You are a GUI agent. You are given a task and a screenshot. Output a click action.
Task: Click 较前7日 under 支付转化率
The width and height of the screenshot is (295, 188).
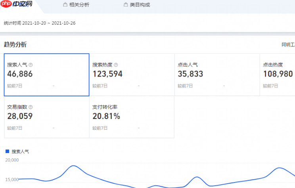pos(100,128)
